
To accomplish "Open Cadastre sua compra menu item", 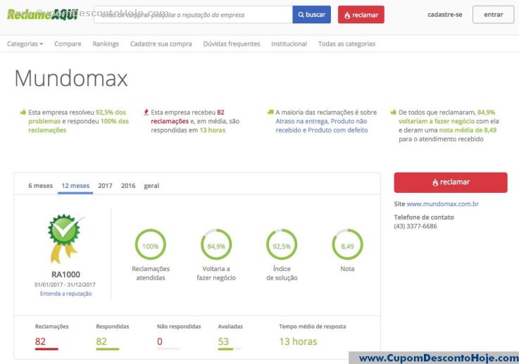I will 161,44.
